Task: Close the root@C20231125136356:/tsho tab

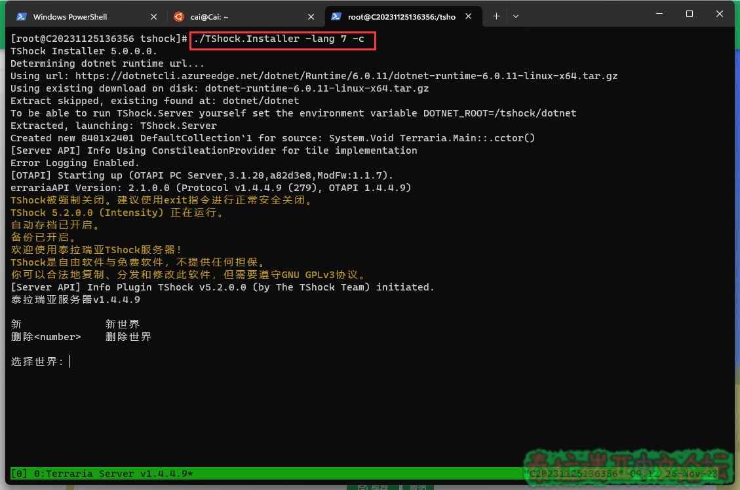Action: click(468, 16)
